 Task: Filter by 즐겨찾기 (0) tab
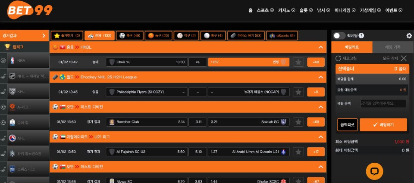point(67,36)
